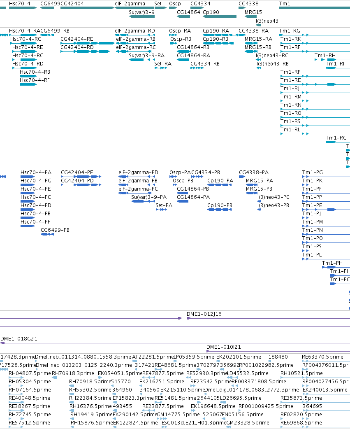The image size is (350, 429).
Task: Select EST RE02820.5prime
Action: [x=301, y=415]
